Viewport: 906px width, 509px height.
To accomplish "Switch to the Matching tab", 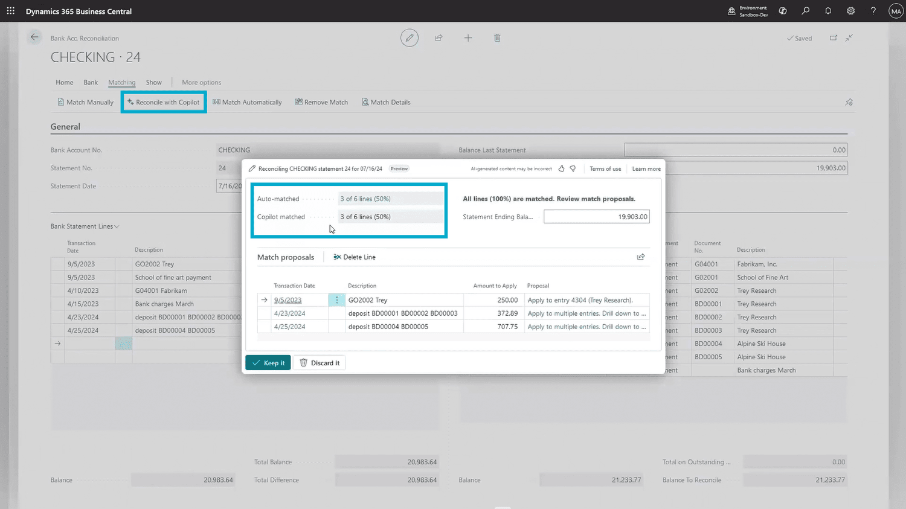I will (x=121, y=82).
